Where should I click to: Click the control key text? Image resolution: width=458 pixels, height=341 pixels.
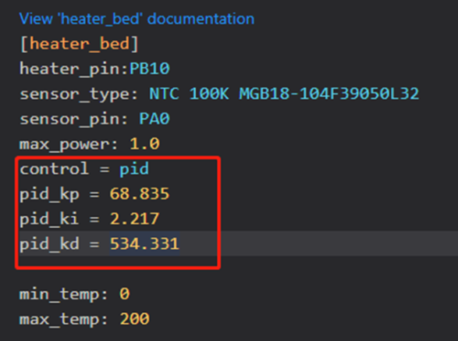(55, 169)
